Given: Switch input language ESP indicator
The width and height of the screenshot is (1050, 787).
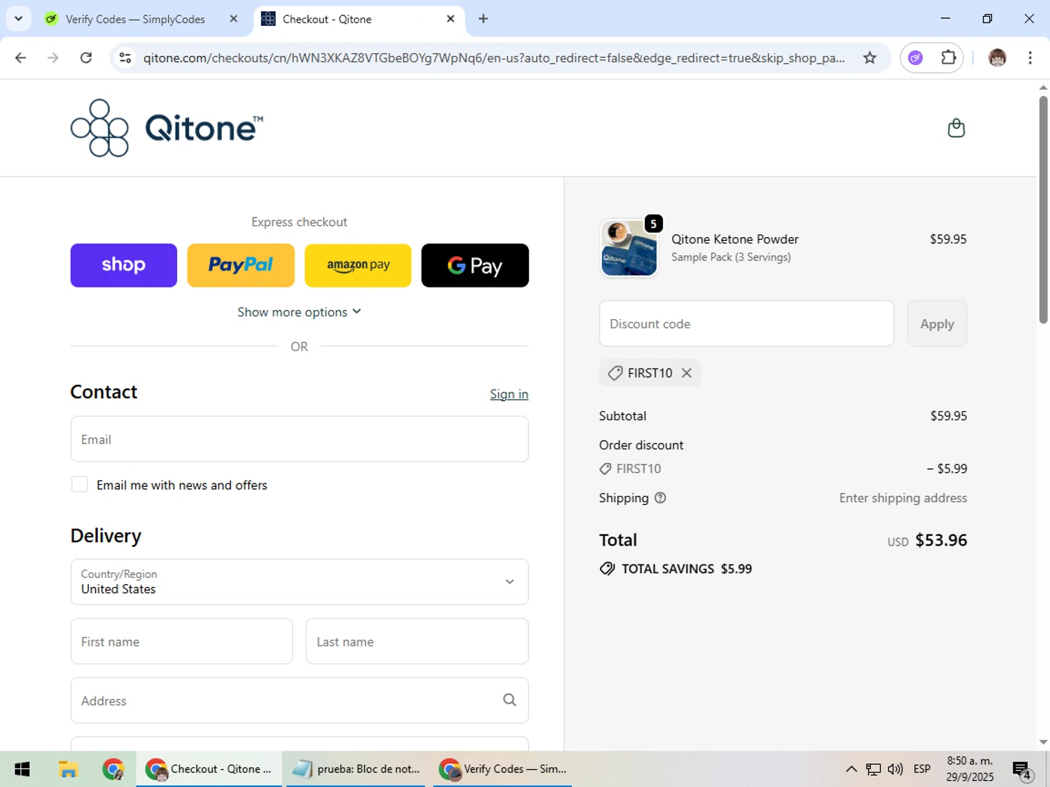Looking at the screenshot, I should [922, 770].
